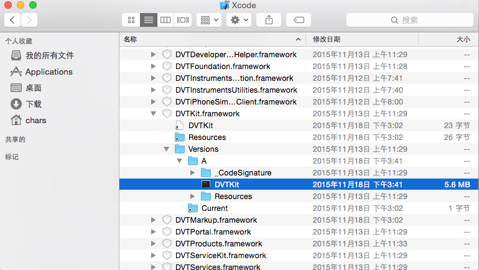Click the 标记 sidebar section header
Image resolution: width=479 pixels, height=270 pixels.
[x=12, y=157]
